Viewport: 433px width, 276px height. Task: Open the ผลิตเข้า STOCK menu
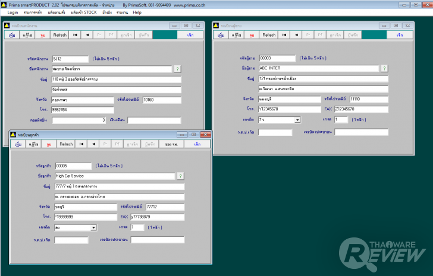tap(84, 12)
